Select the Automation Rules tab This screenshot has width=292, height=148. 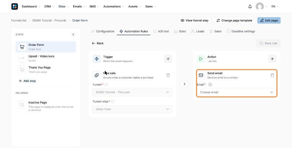point(134,31)
